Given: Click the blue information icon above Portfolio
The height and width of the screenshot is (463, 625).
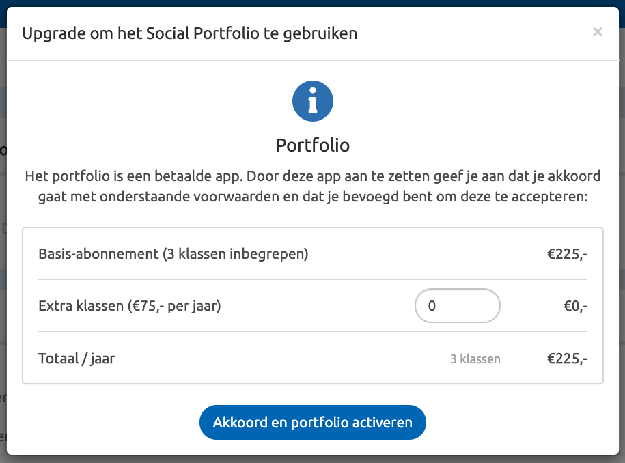Looking at the screenshot, I should point(312,100).
